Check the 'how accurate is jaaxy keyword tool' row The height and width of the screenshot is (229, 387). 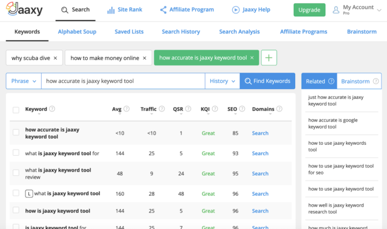pos(16,132)
